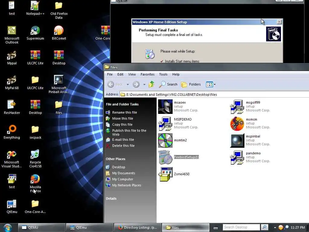
Task: Open the Recycle Bin desktop icon
Action: (x=35, y=159)
